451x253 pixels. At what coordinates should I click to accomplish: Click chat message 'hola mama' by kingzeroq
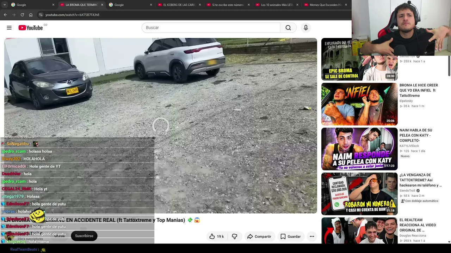[x=38, y=242]
